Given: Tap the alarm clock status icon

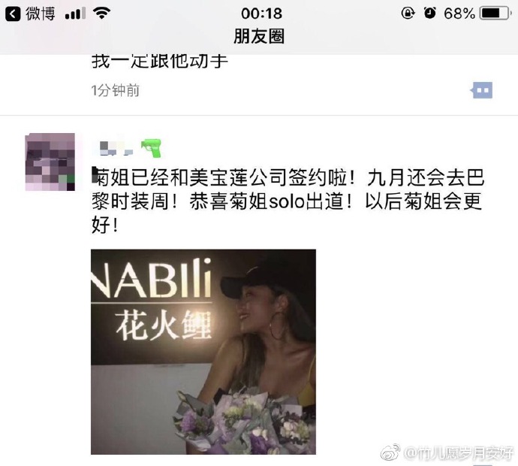Looking at the screenshot, I should click(x=429, y=14).
